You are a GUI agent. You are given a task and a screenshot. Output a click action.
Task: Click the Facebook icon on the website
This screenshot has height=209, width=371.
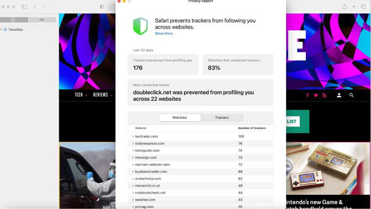(307, 95)
